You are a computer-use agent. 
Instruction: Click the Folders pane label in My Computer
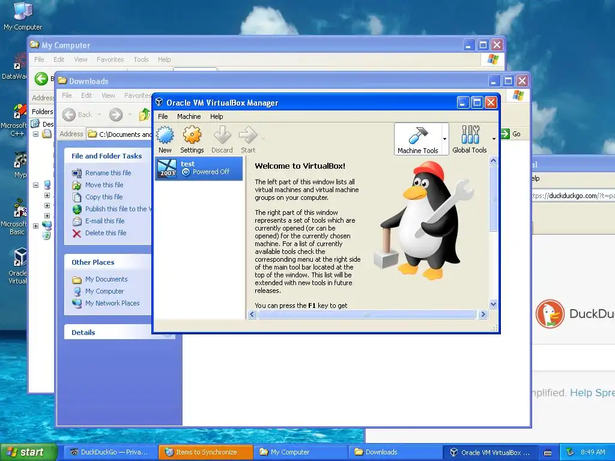[x=43, y=111]
